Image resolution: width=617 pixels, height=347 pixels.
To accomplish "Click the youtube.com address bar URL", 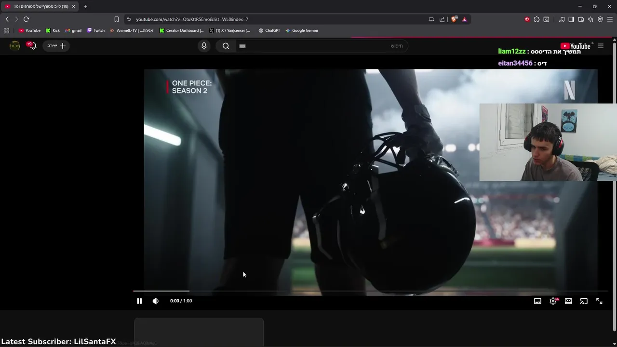I will tap(192, 19).
